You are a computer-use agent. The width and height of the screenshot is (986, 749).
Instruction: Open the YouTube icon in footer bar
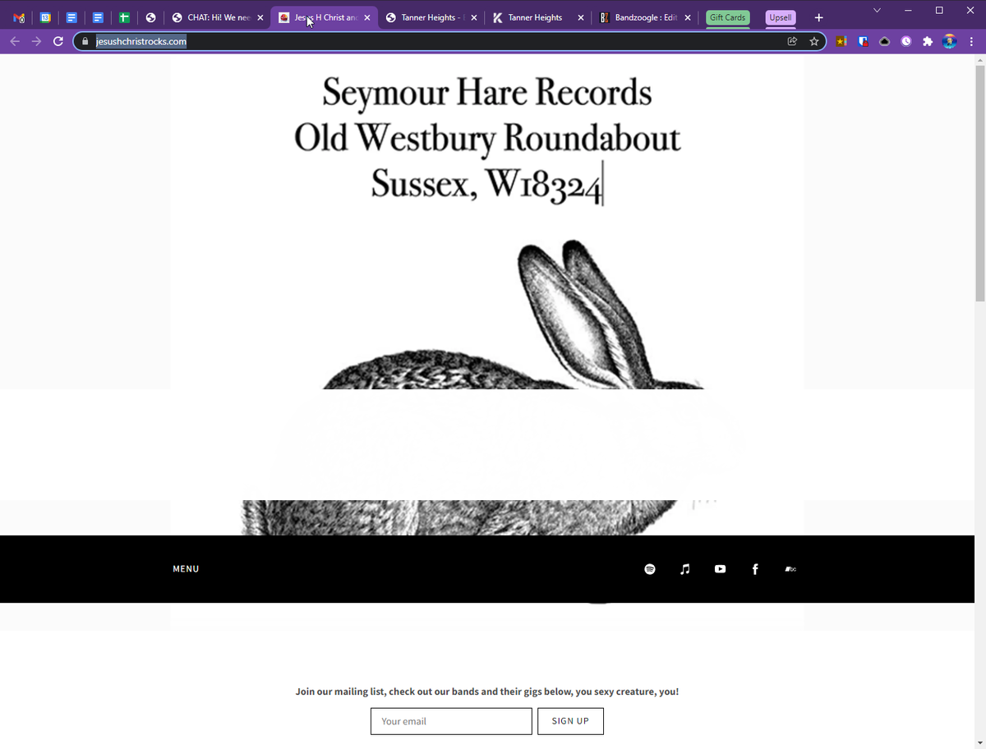point(720,569)
